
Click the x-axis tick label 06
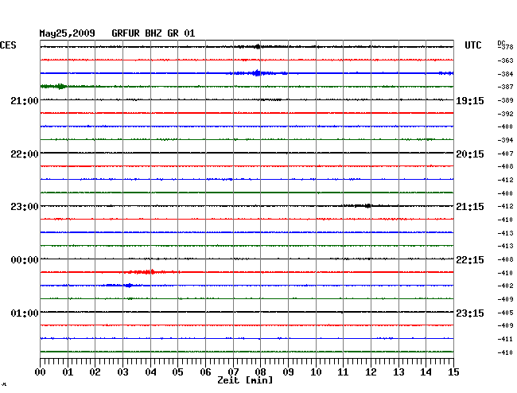pyautogui.click(x=205, y=372)
